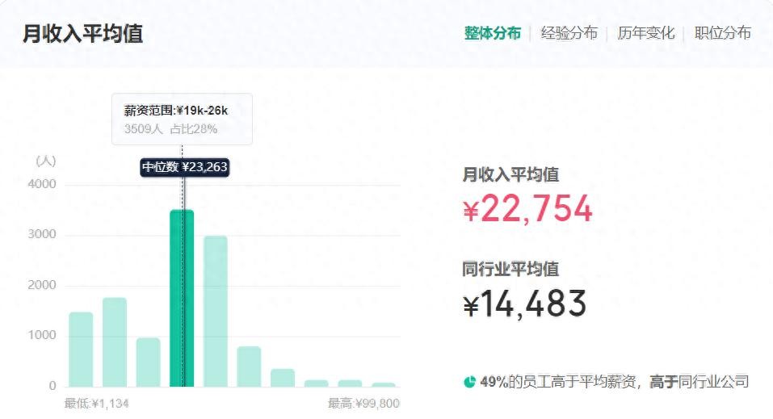Click the 最高 ¥99,800 axis label
The height and width of the screenshot is (419, 773).
click(x=363, y=404)
